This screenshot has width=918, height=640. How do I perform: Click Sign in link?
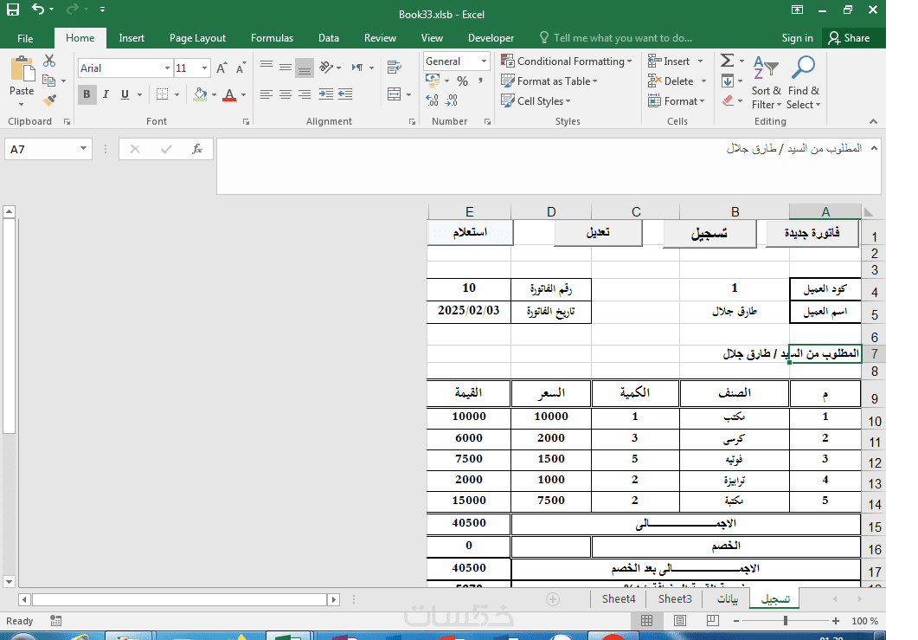click(797, 38)
